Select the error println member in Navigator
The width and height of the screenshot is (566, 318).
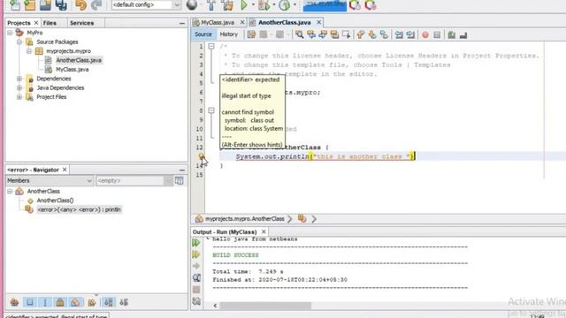point(79,209)
